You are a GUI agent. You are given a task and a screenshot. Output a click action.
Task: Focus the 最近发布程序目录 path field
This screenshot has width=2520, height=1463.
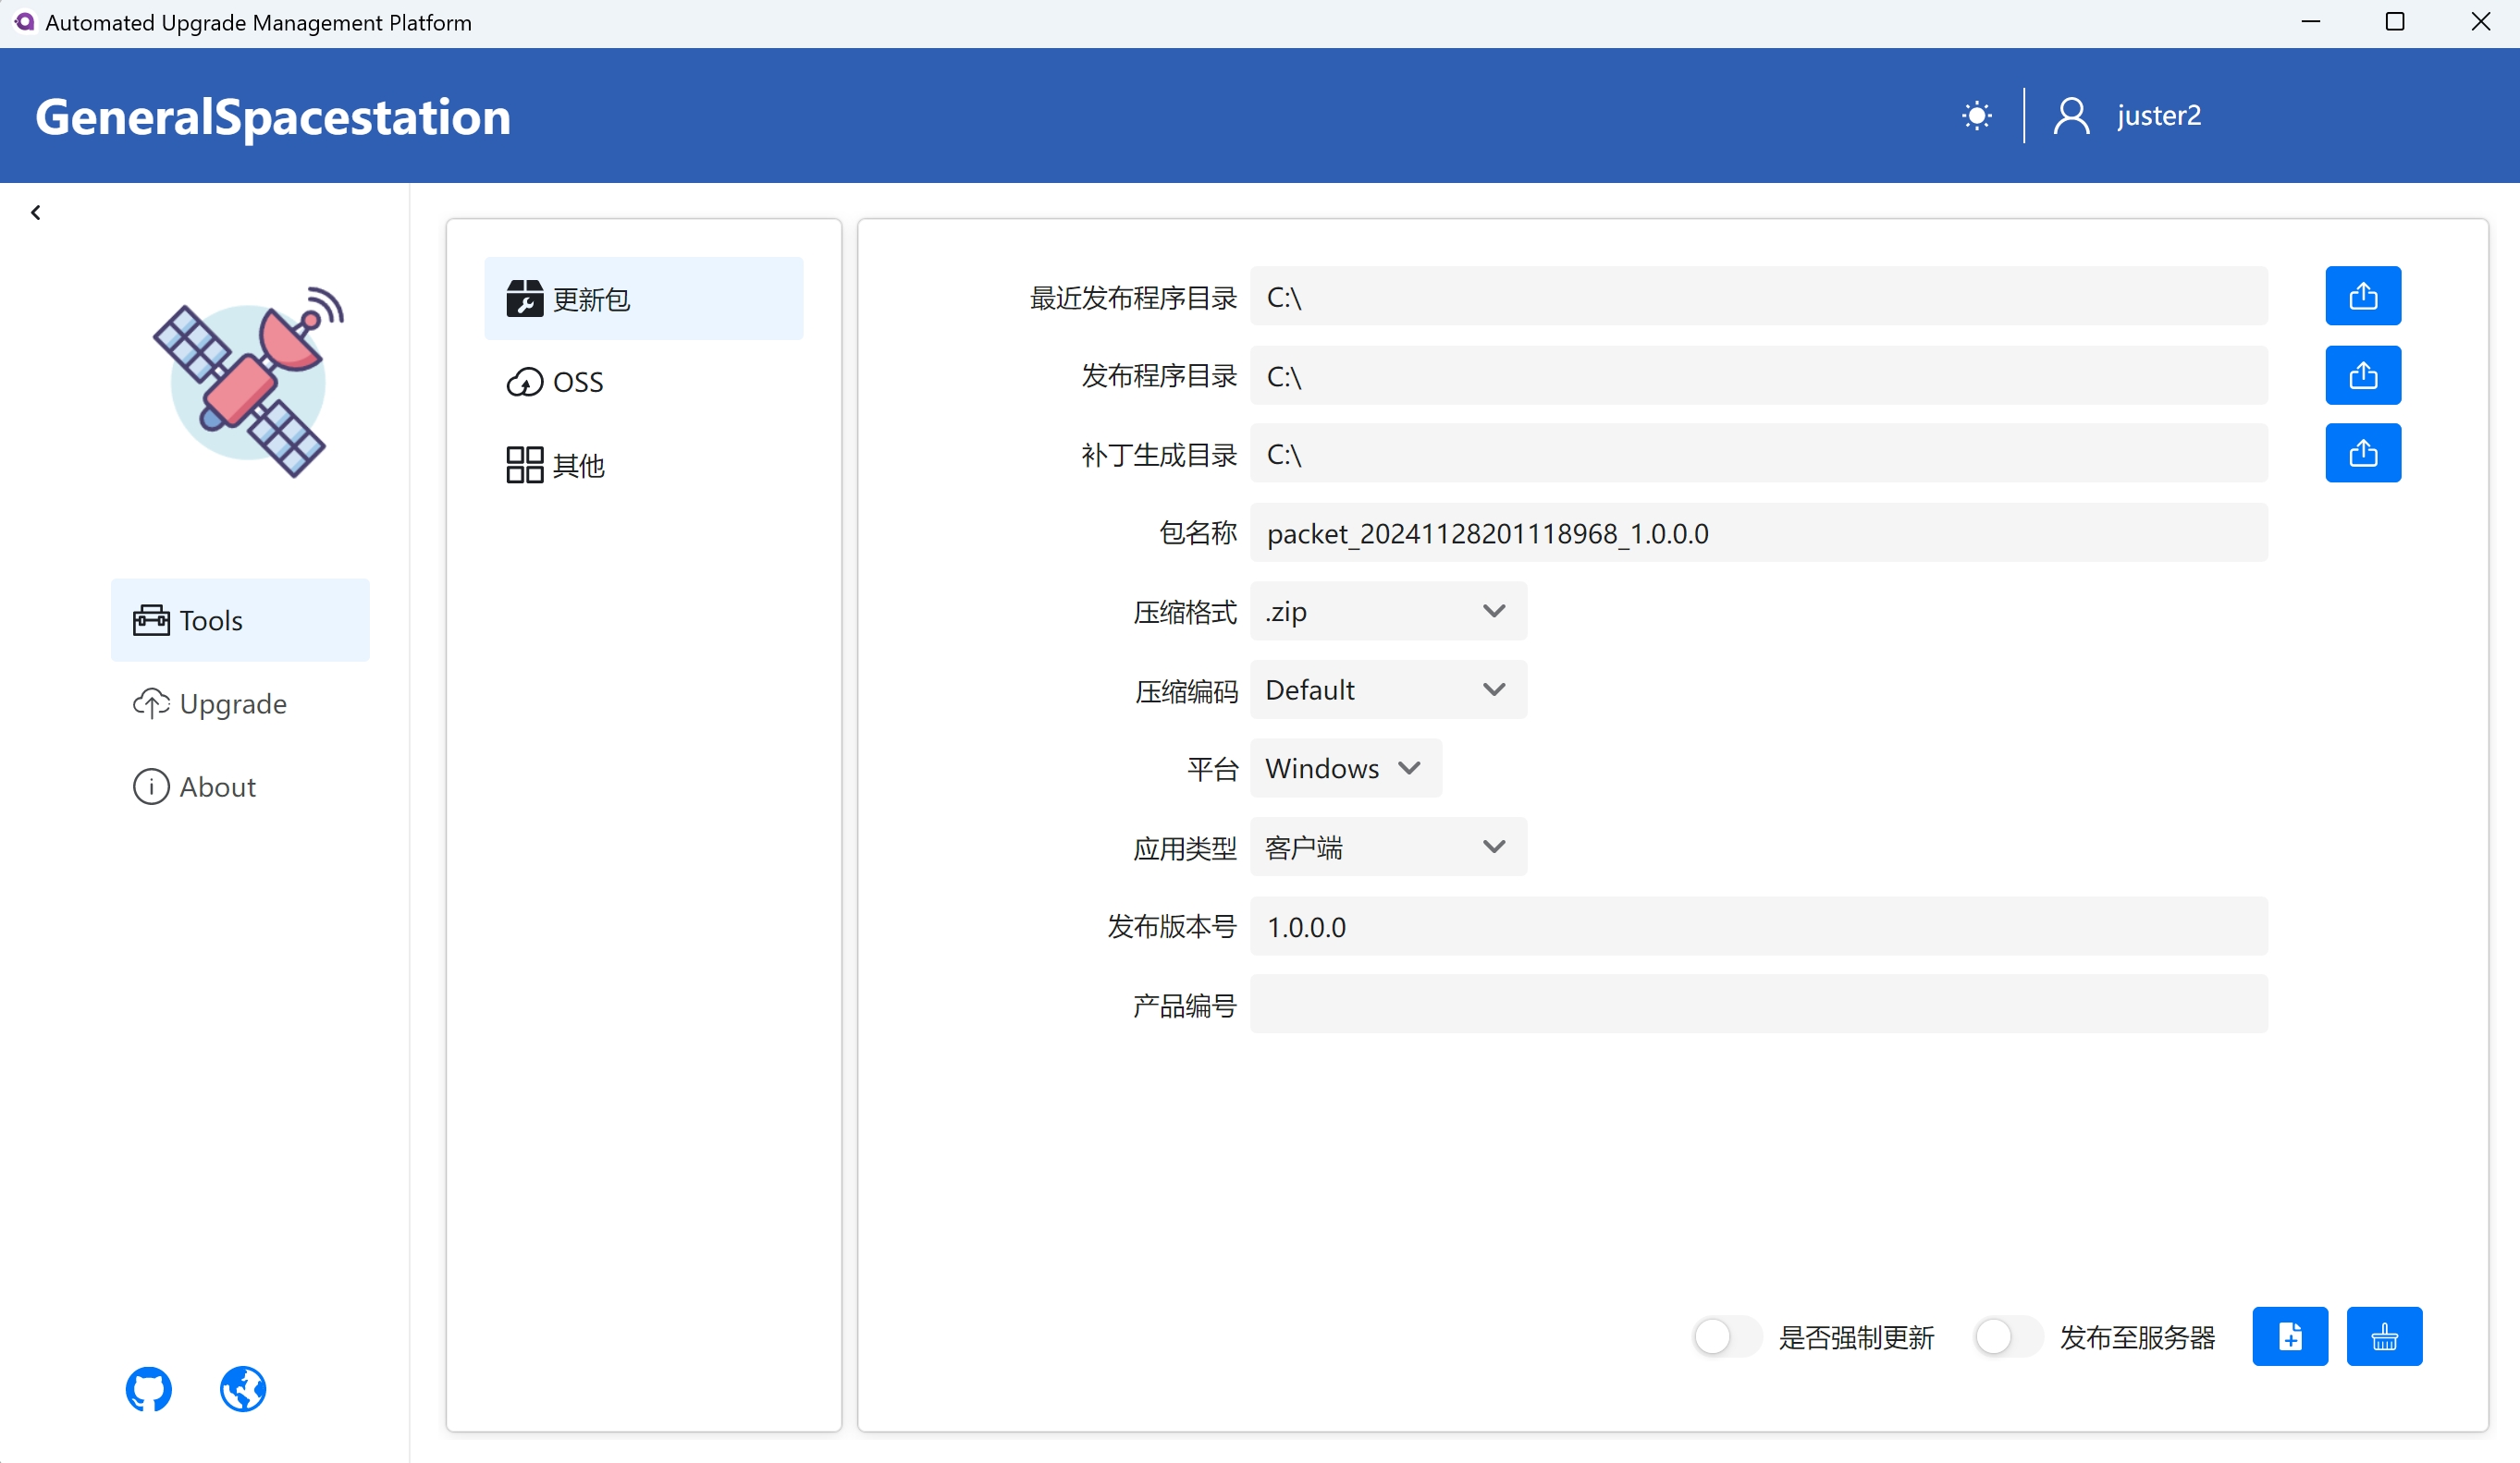tap(1759, 297)
